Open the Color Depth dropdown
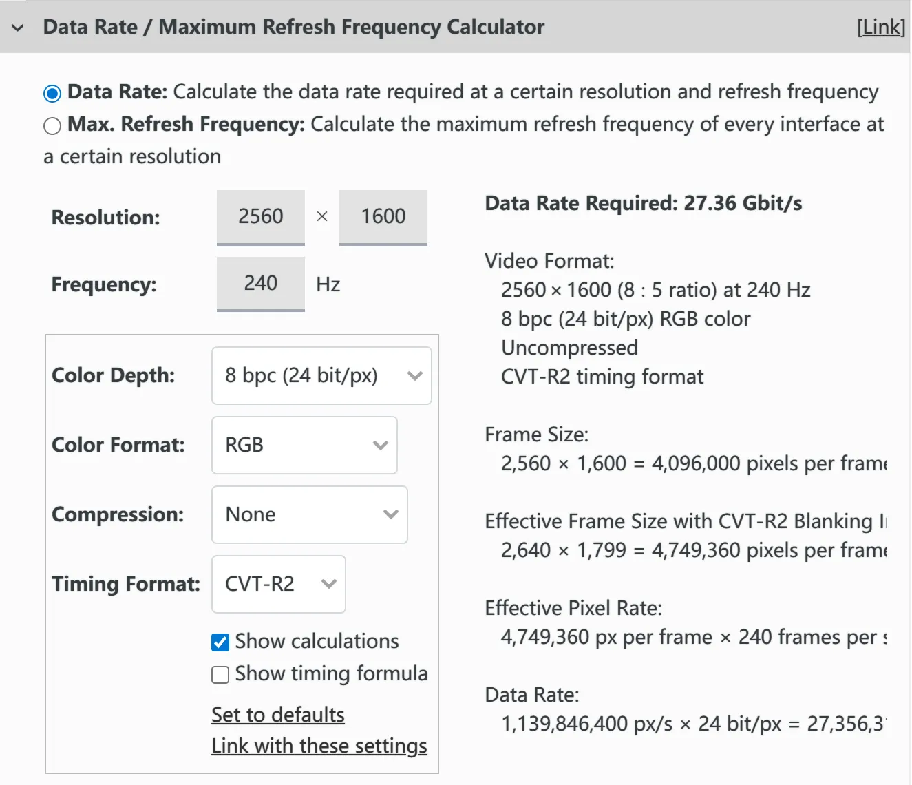912x785 pixels. coord(321,376)
